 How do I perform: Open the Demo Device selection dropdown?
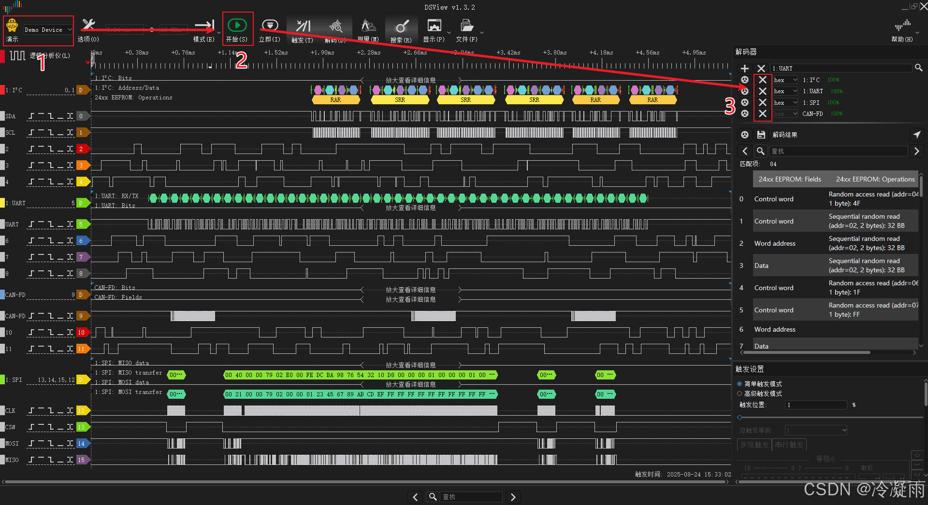click(48, 29)
